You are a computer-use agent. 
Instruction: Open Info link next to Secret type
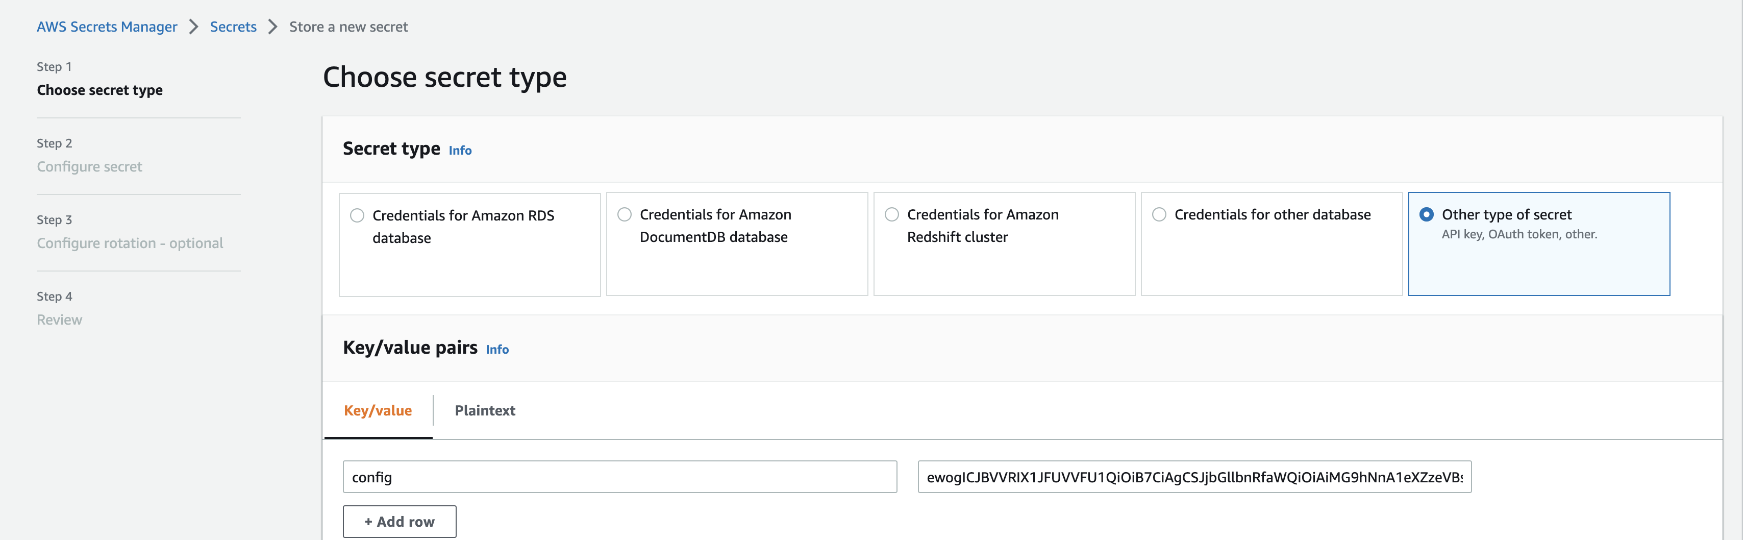pos(460,151)
